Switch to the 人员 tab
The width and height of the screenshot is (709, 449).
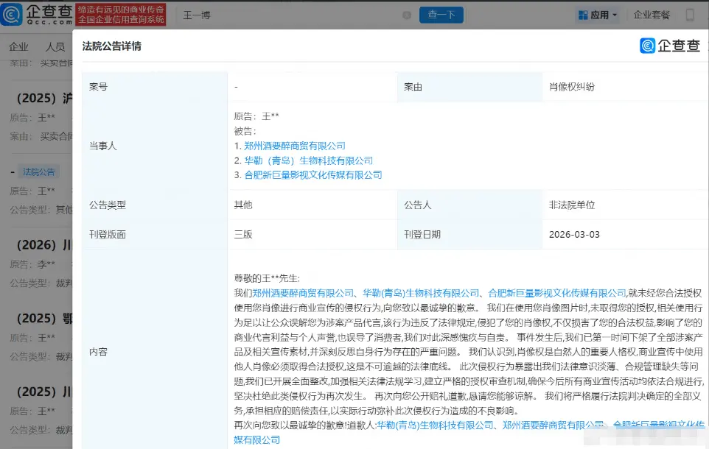coord(55,47)
